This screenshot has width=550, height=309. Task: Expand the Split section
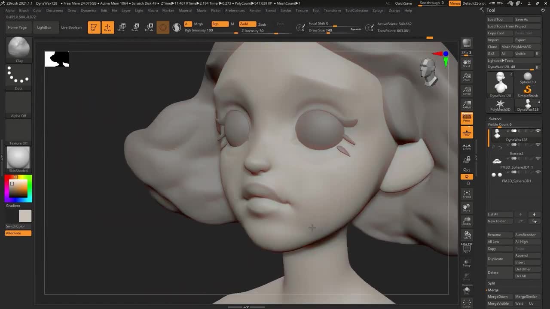click(491, 283)
